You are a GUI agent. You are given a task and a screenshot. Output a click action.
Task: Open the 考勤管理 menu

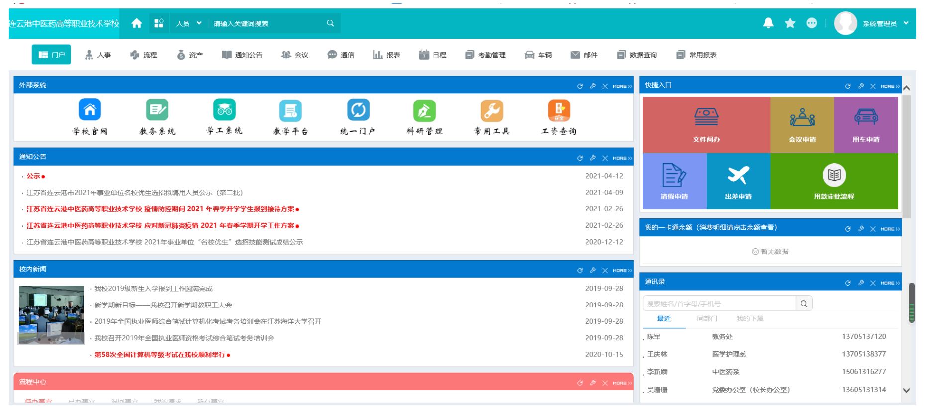(x=485, y=55)
